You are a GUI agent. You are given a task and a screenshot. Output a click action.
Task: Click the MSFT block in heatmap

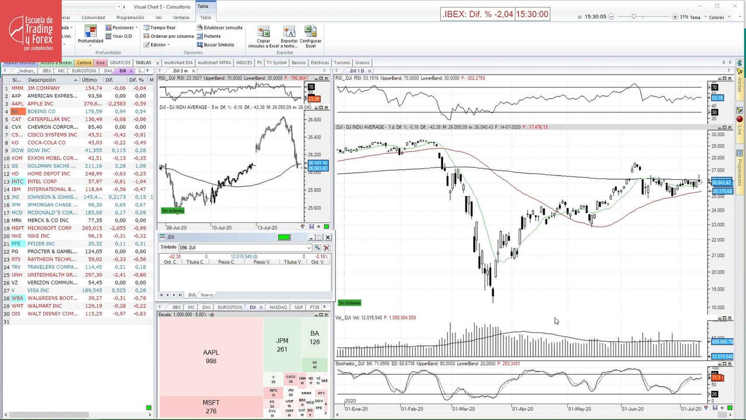pyautogui.click(x=211, y=407)
